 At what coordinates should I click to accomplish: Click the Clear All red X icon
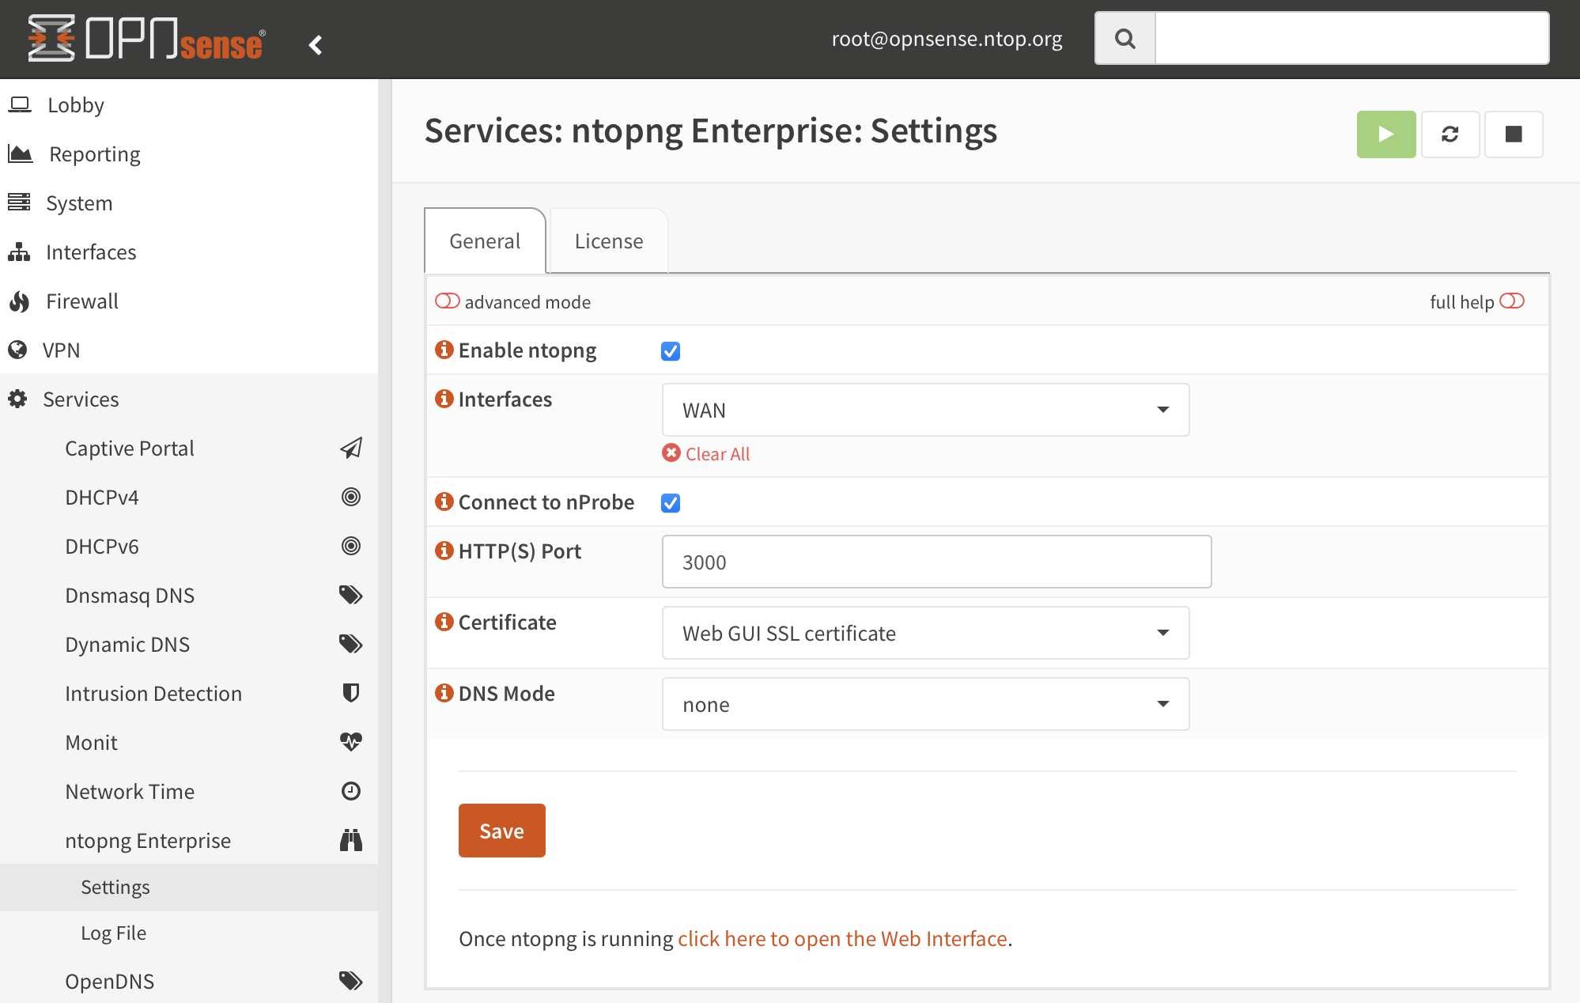[x=671, y=452]
